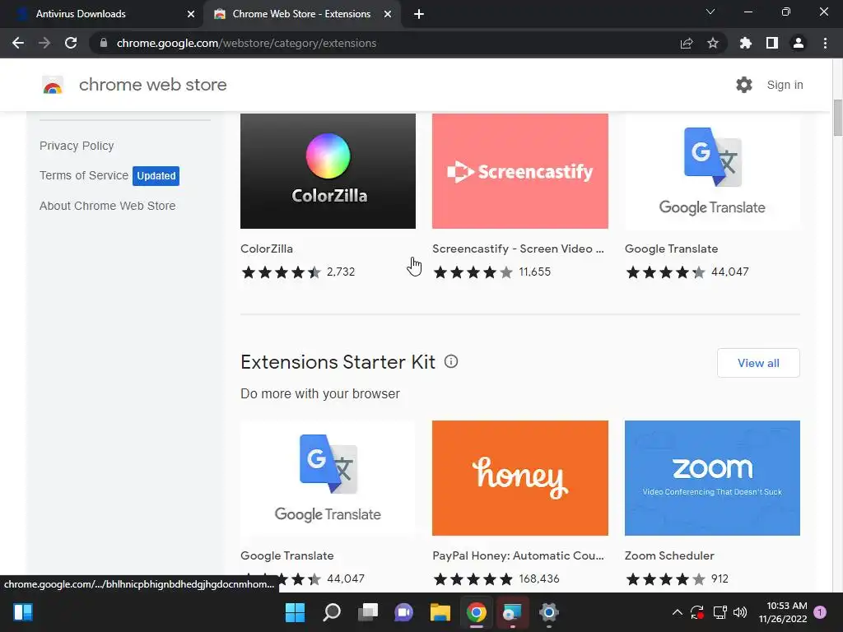Bookmark this page with the star icon
Viewport: 843px width, 632px height.
[713, 43]
